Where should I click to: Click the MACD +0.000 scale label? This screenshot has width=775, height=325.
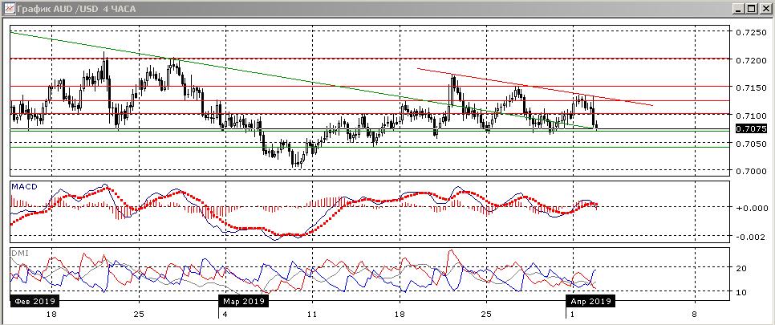click(749, 208)
